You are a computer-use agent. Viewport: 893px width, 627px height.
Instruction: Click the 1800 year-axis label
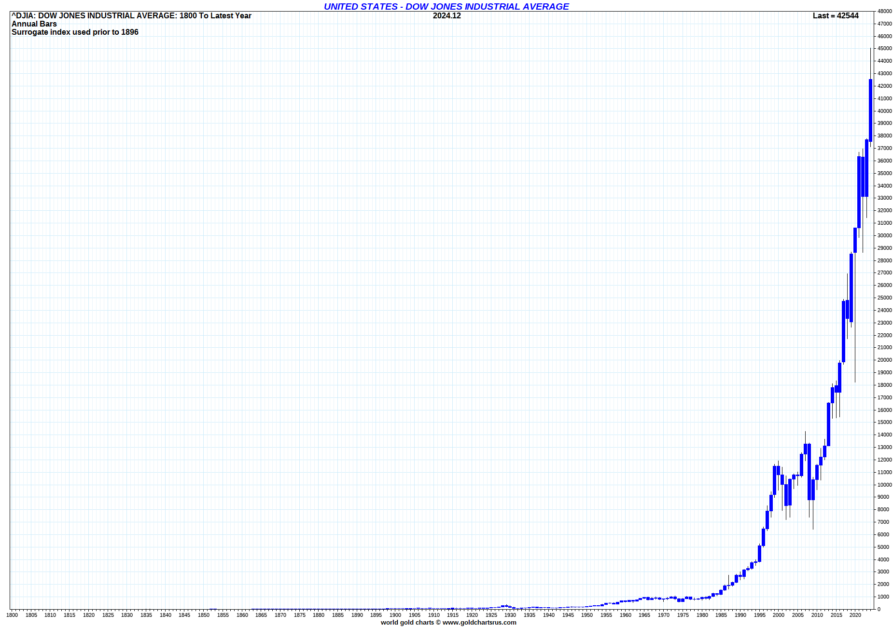click(x=12, y=615)
